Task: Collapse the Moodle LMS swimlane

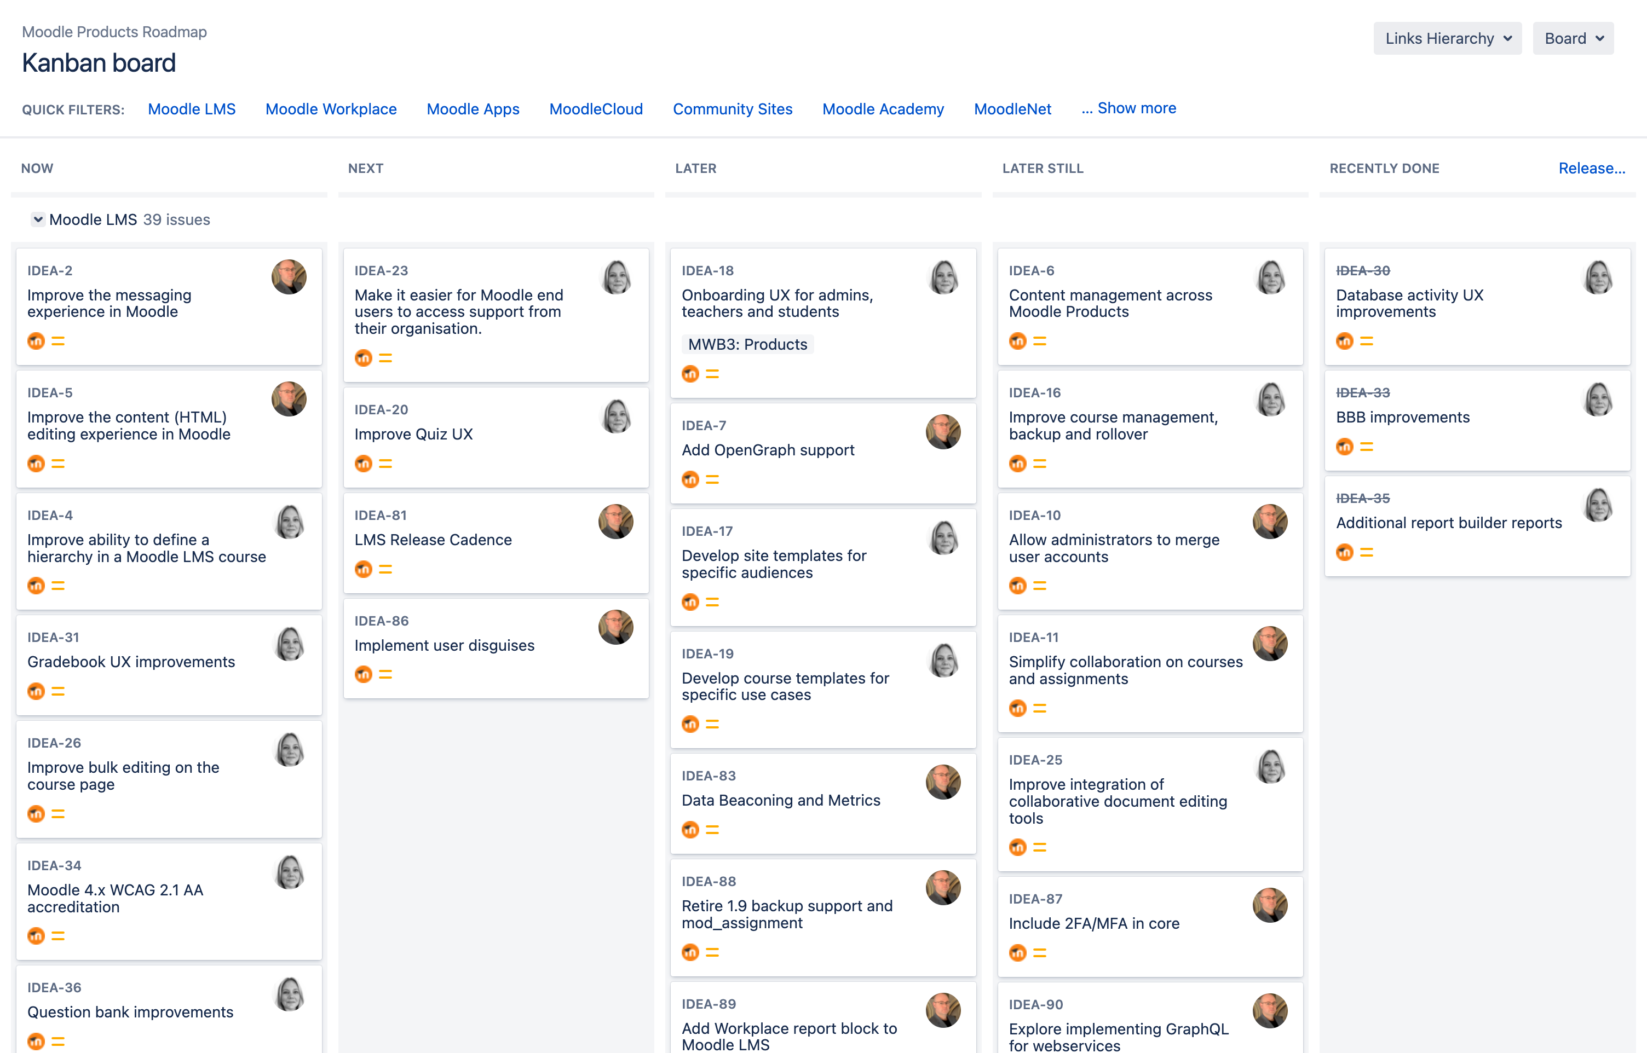Action: point(38,219)
